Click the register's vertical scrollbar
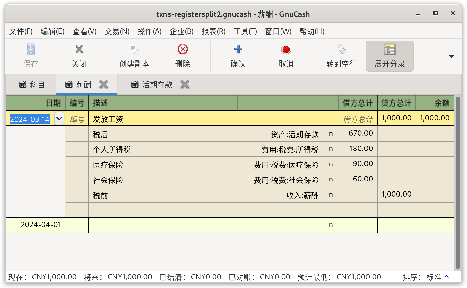 (458, 183)
